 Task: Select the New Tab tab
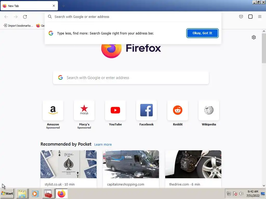29,6
